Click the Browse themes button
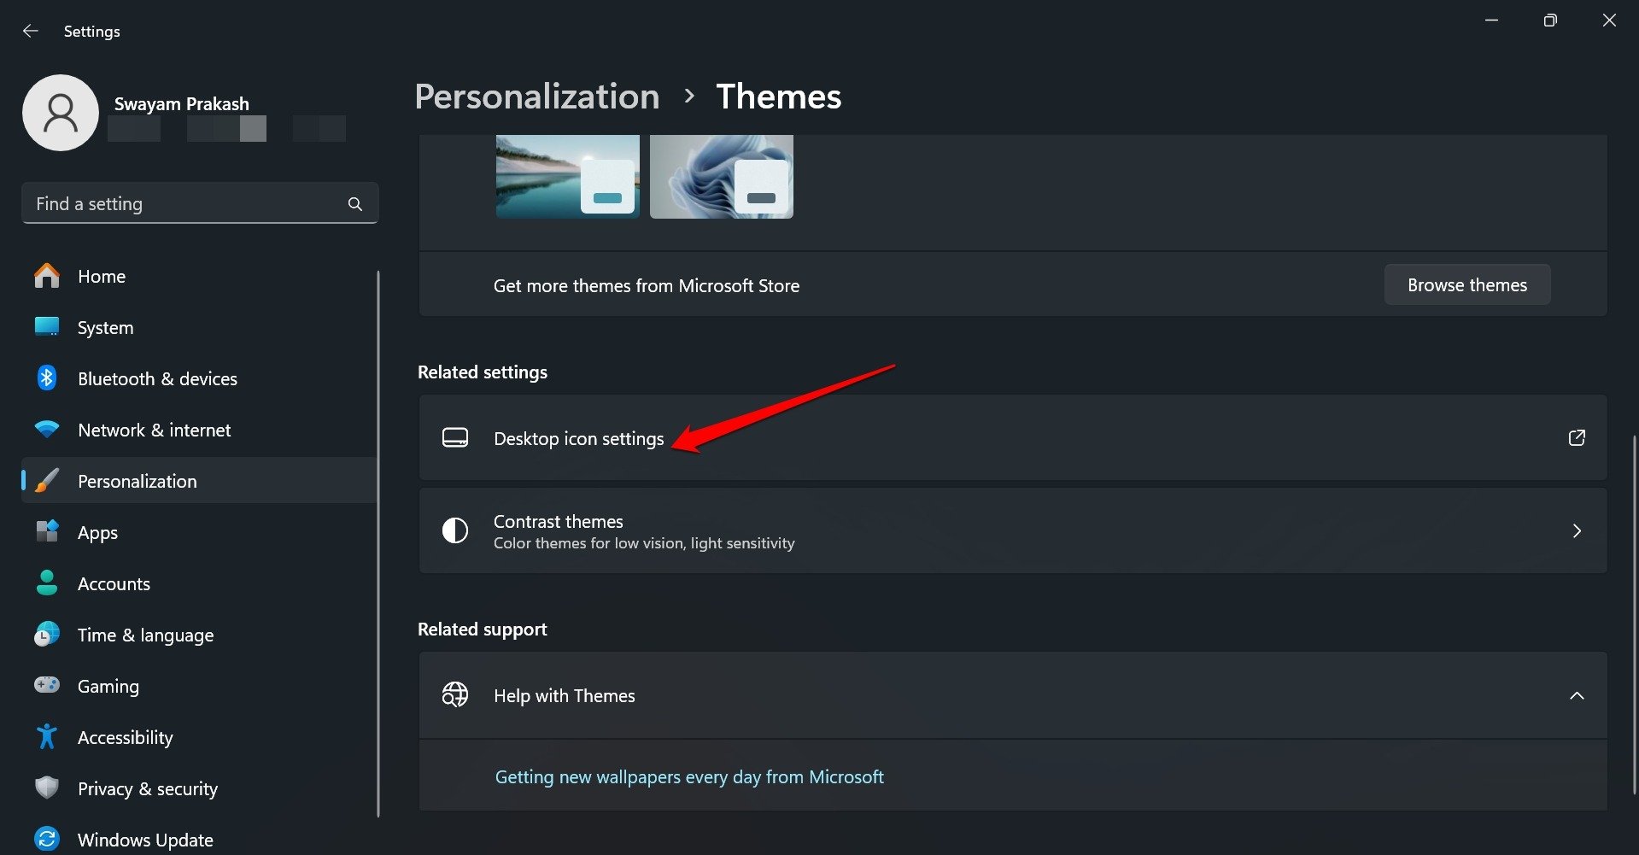This screenshot has width=1639, height=855. pyautogui.click(x=1466, y=284)
